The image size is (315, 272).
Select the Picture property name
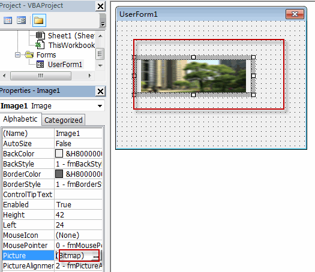coord(28,256)
